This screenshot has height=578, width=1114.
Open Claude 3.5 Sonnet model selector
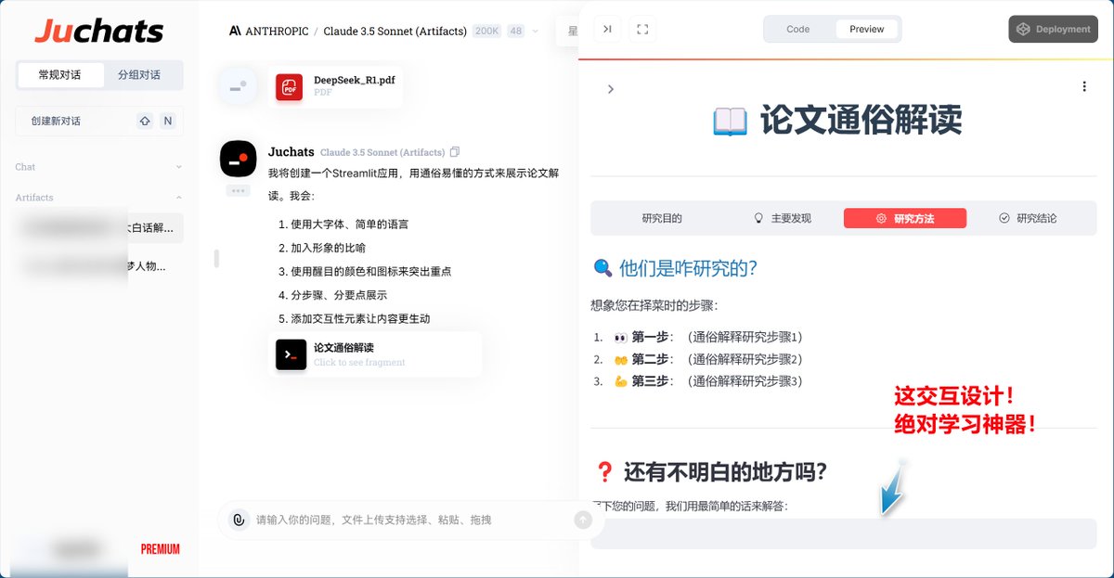click(395, 31)
